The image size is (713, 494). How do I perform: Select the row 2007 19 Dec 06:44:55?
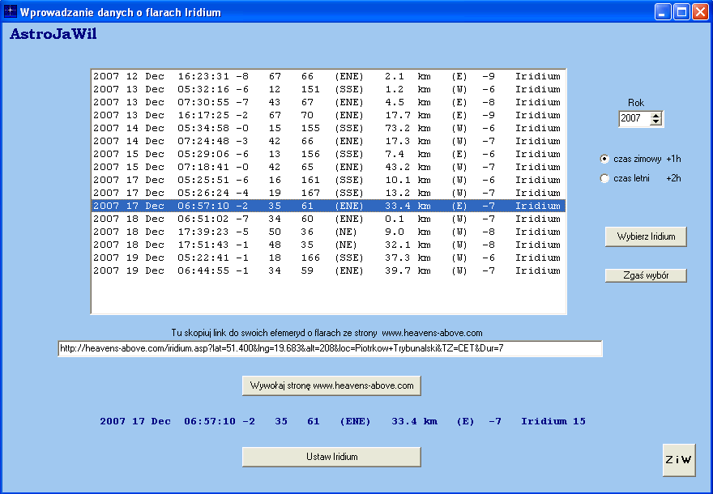(x=328, y=270)
